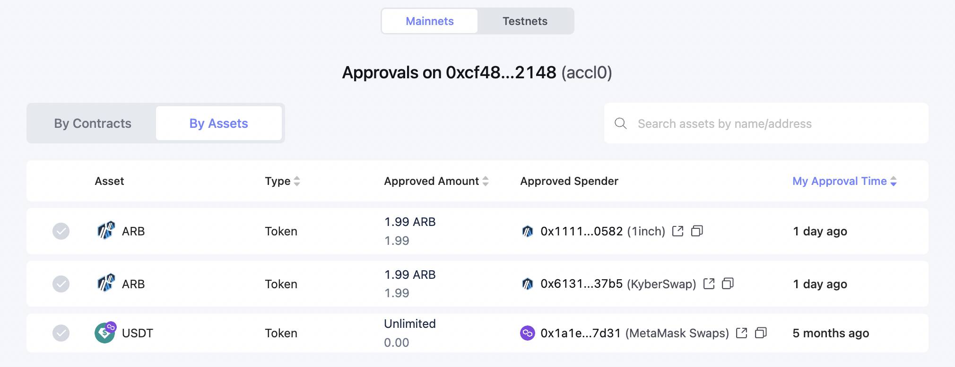This screenshot has width=955, height=367.
Task: Select the By Assets tab
Action: (218, 123)
